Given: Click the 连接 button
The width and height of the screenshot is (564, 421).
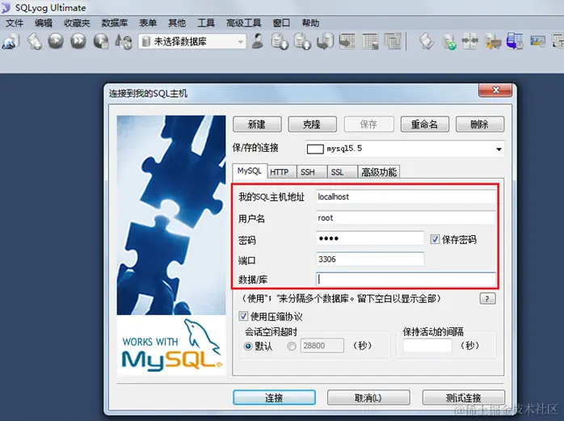Looking at the screenshot, I should click(x=274, y=398).
